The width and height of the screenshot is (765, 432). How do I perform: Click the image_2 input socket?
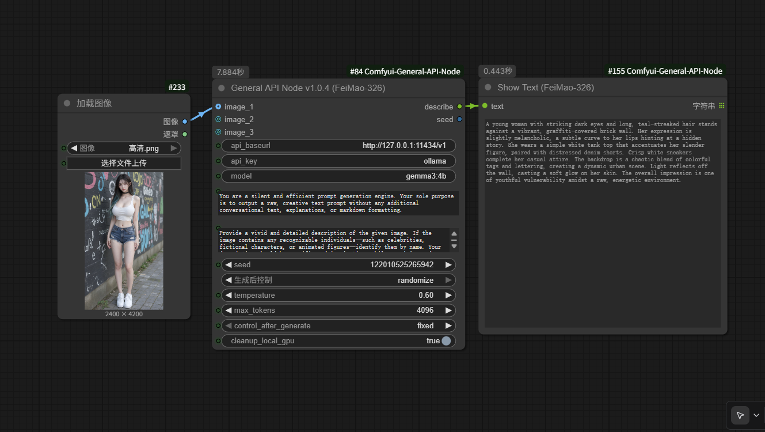click(218, 119)
